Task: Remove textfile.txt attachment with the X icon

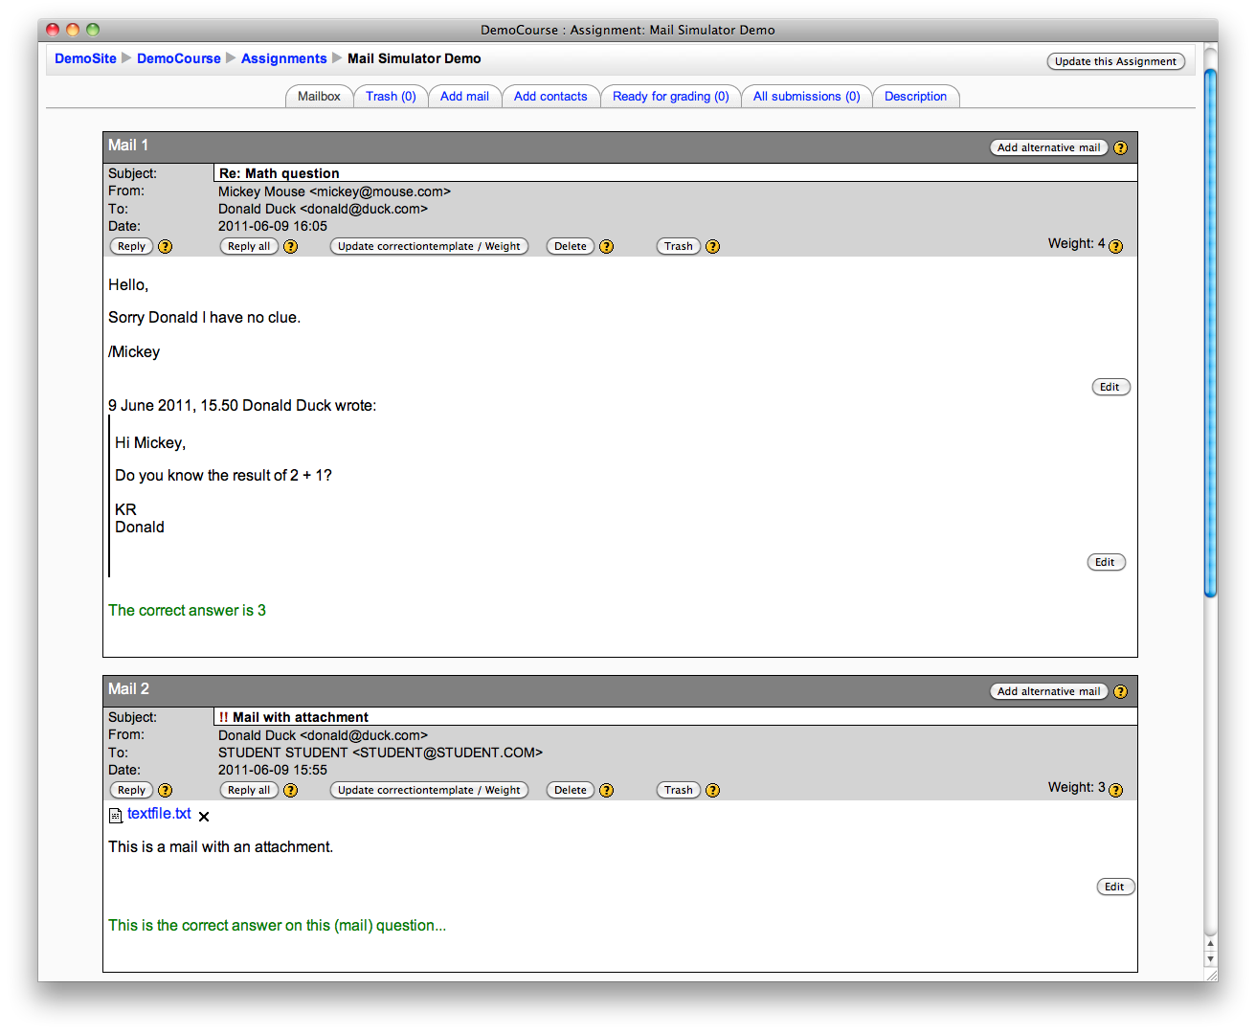Action: click(204, 817)
